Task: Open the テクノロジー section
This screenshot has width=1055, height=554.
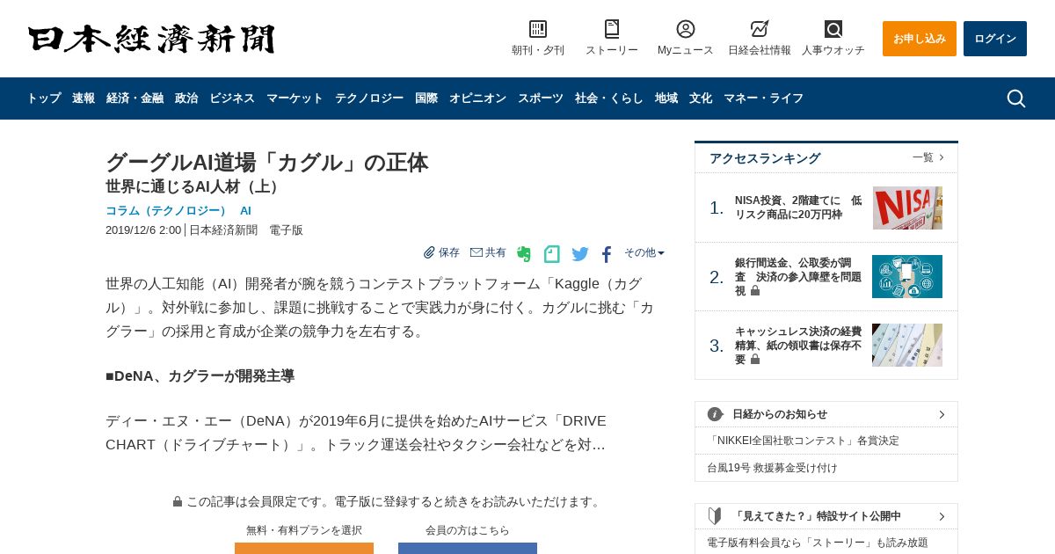Action: [x=369, y=98]
